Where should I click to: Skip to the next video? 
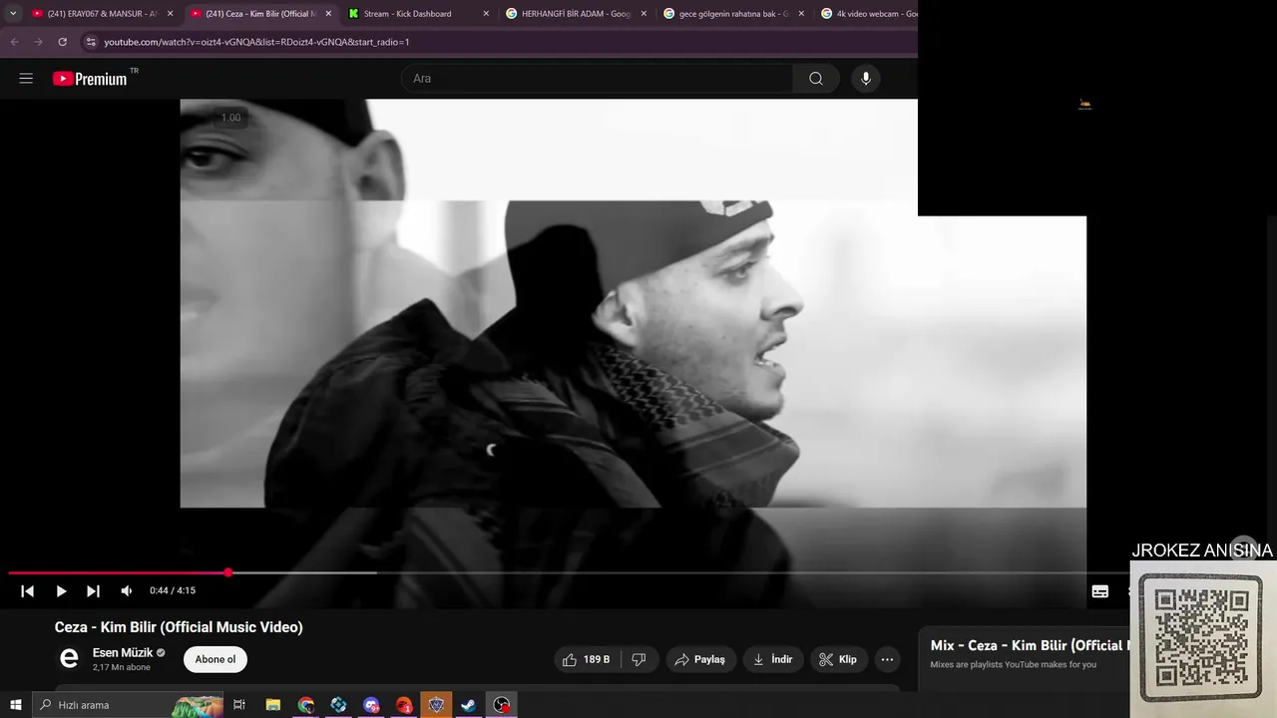pyautogui.click(x=93, y=591)
